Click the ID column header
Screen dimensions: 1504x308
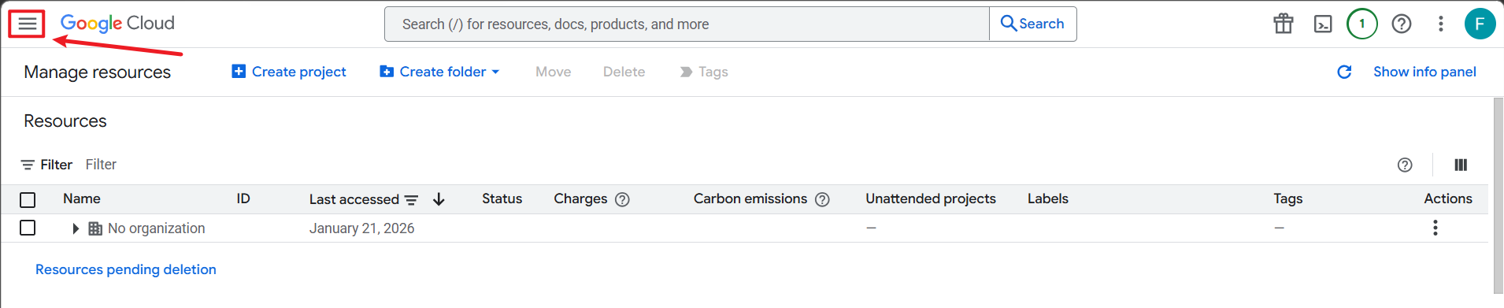pos(243,199)
